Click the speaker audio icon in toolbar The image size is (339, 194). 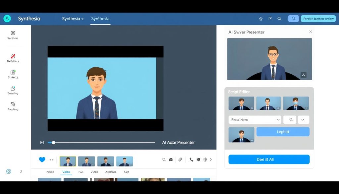click(x=198, y=160)
